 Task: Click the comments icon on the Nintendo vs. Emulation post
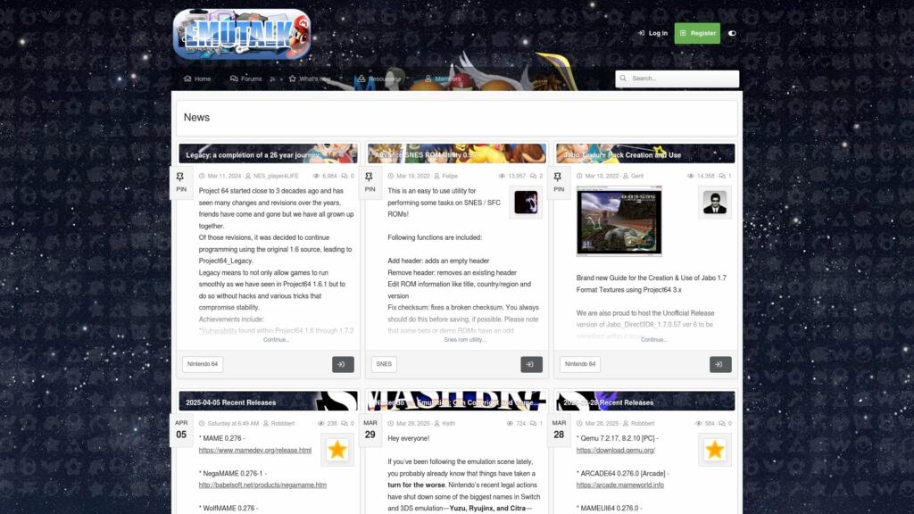[533, 424]
